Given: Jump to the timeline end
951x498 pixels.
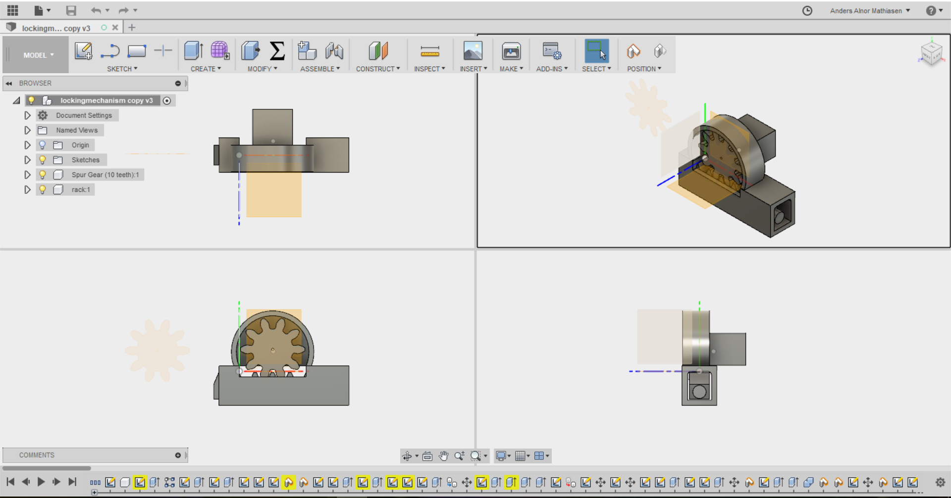Looking at the screenshot, I should coord(72,482).
